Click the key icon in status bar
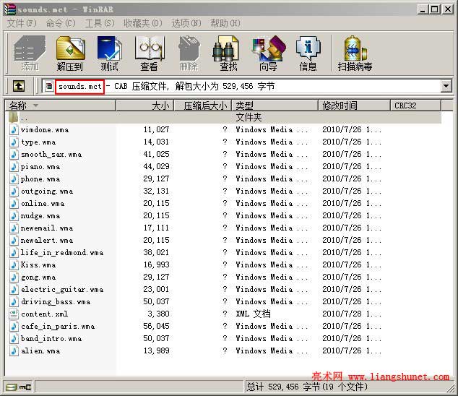 pos(25,387)
